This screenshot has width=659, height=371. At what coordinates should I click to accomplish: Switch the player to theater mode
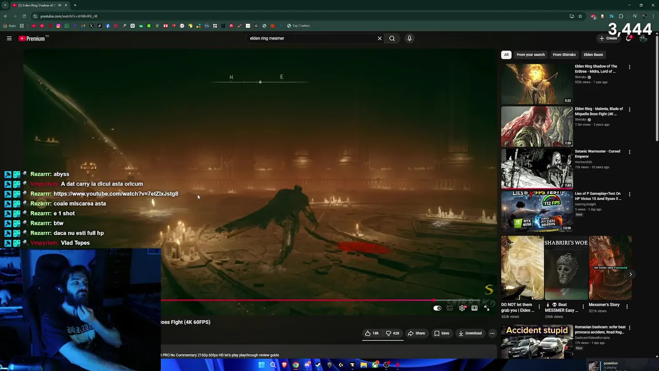(x=474, y=308)
